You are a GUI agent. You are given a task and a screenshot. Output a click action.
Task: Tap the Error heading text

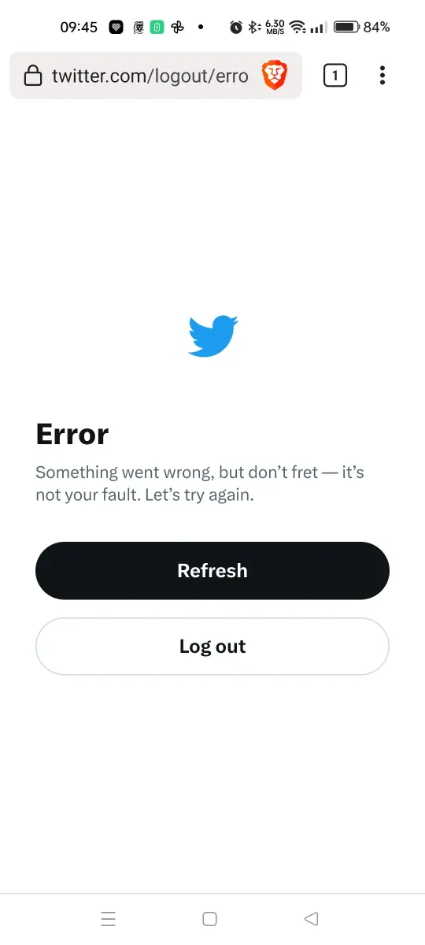pyautogui.click(x=72, y=434)
